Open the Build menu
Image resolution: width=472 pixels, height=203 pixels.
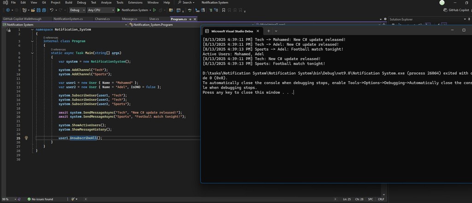pos(68,2)
